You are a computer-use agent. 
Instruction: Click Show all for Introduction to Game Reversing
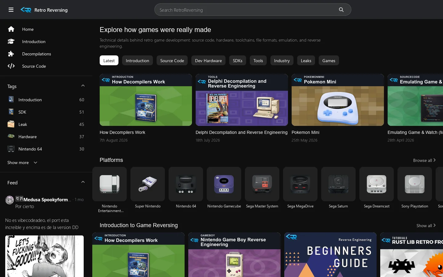click(426, 226)
